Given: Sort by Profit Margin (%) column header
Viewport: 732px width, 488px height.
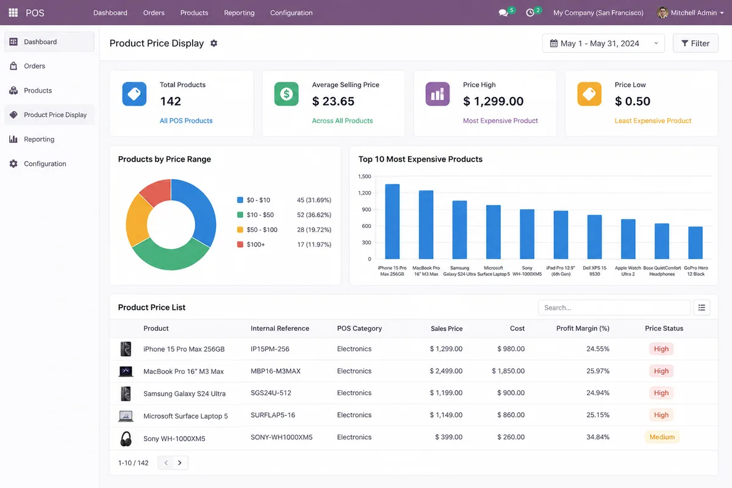Looking at the screenshot, I should pyautogui.click(x=583, y=328).
